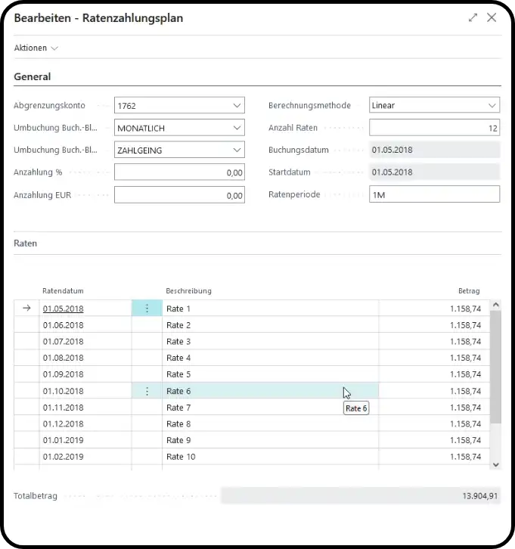
Task: Open the Aktionen menu
Action: 36,48
